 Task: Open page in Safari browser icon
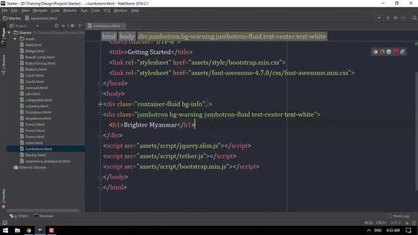pos(389,52)
